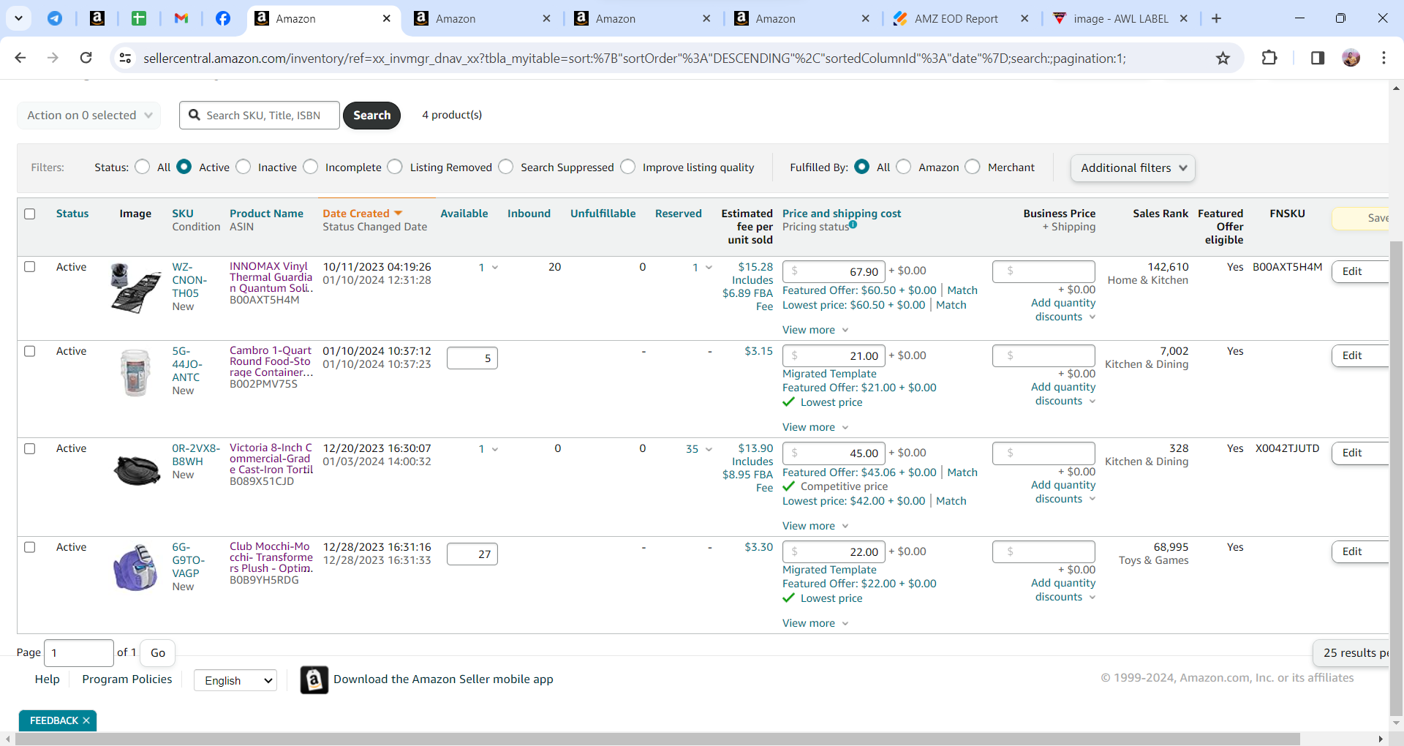Filter Fulfilled By Merchant

click(973, 167)
